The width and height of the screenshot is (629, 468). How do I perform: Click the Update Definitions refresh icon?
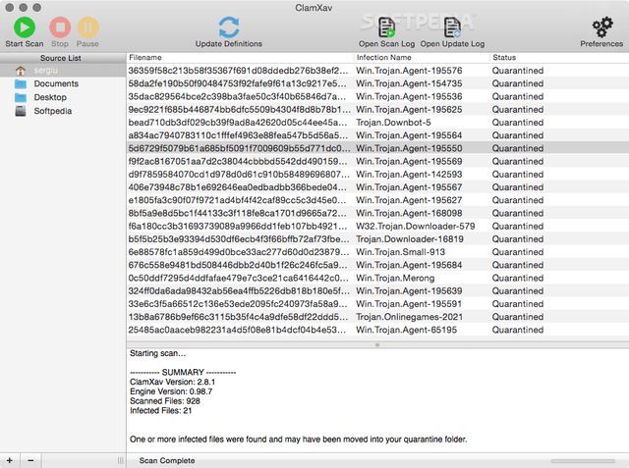pyautogui.click(x=229, y=26)
